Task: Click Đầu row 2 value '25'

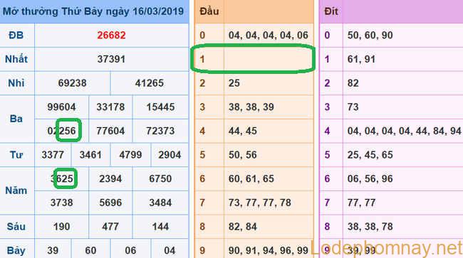Action: click(234, 83)
